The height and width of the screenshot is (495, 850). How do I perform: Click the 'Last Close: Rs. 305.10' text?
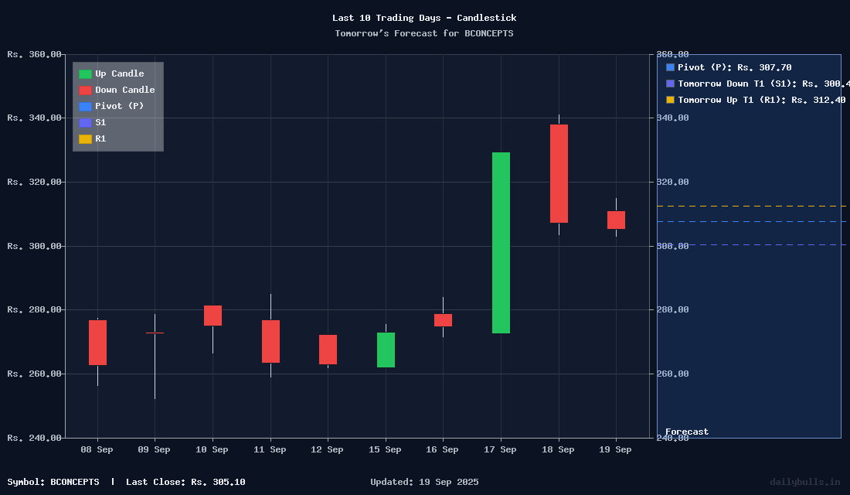click(185, 482)
